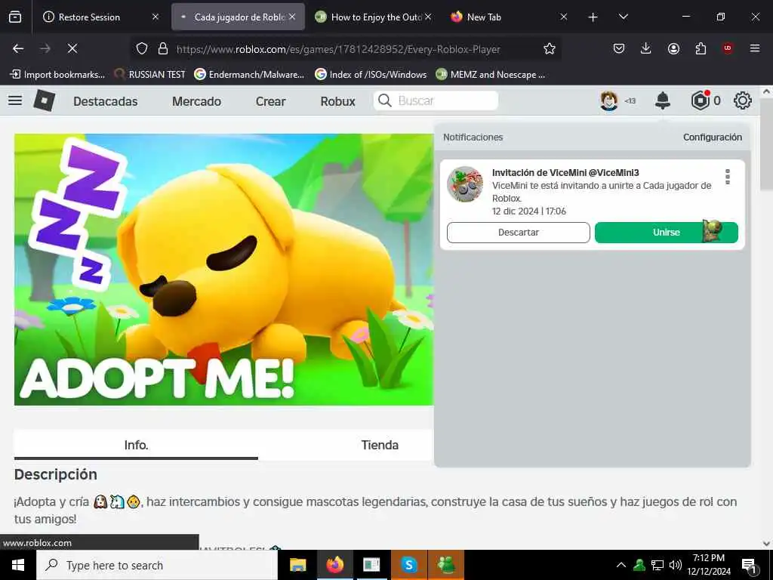This screenshot has height=580, width=773.
Task: Select the Info. tab
Action: [x=136, y=445]
